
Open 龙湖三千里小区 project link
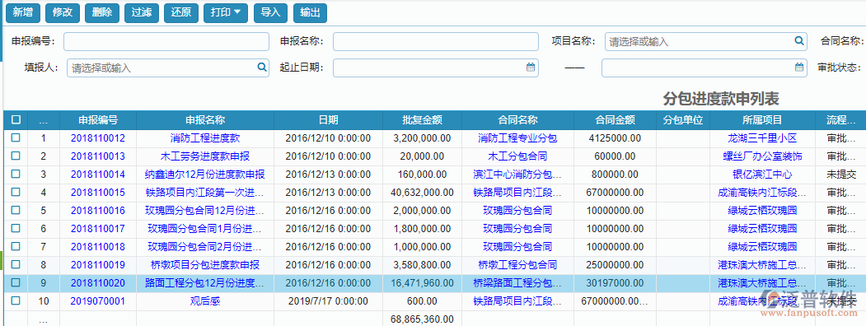point(762,138)
